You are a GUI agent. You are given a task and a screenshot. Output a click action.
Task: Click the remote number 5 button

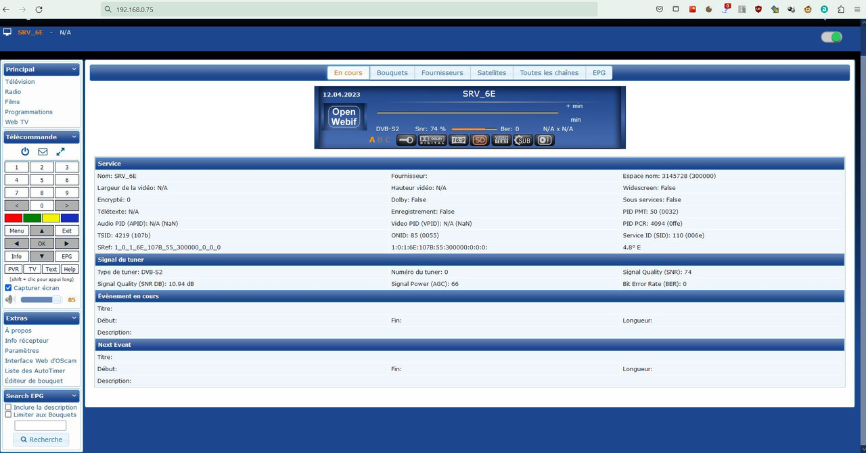pyautogui.click(x=41, y=180)
